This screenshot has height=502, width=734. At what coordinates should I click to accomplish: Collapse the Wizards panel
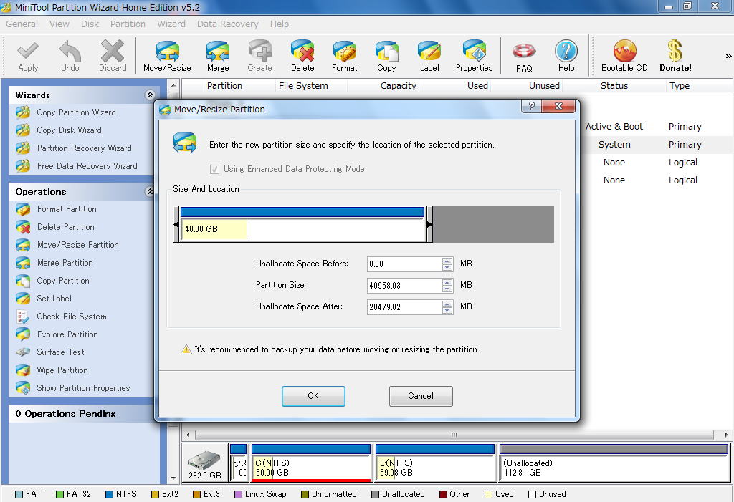click(x=150, y=95)
